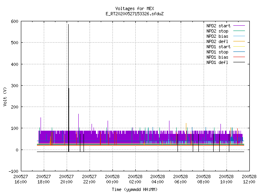Click the '200527 22:00' x-axis tick label
Image resolution: width=257 pixels, height=193 pixels.
(89, 179)
